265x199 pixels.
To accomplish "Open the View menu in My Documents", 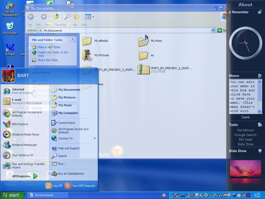I will click(x=48, y=25).
